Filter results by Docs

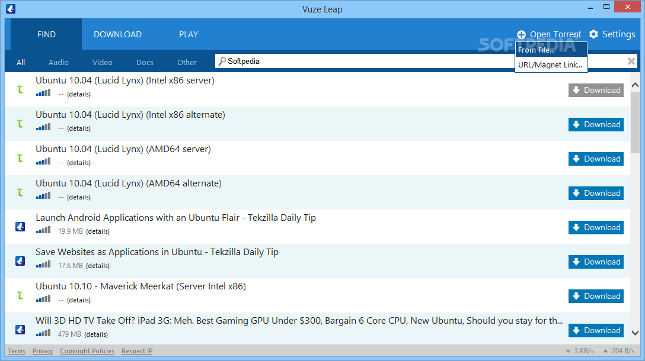pyautogui.click(x=145, y=62)
